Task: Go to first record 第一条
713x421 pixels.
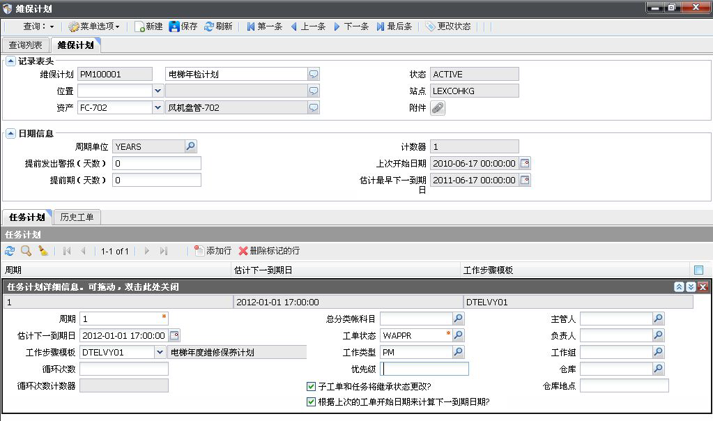Action: 264,26
